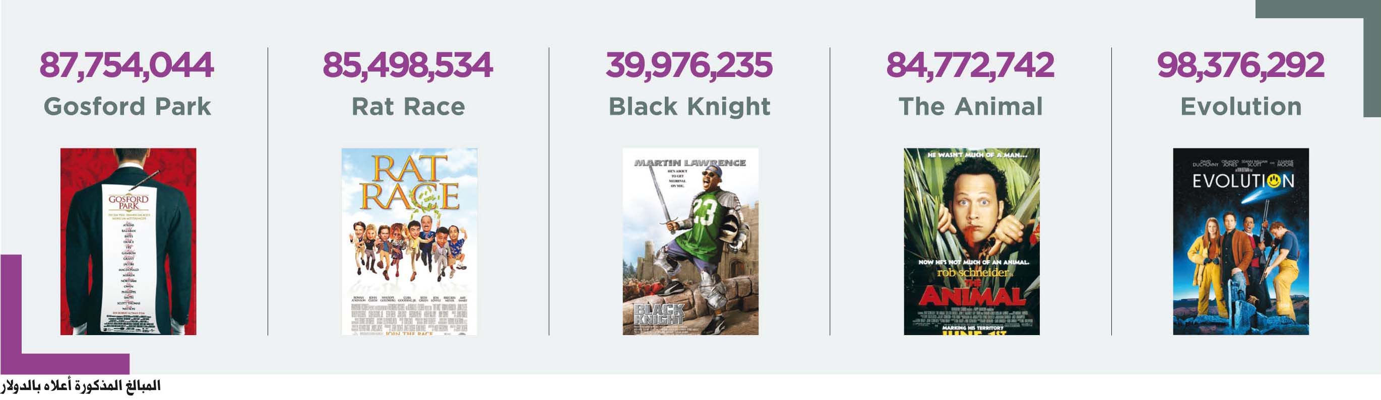This screenshot has height=400, width=1381.
Task: Select the Black Knight poster
Action: 690,242
